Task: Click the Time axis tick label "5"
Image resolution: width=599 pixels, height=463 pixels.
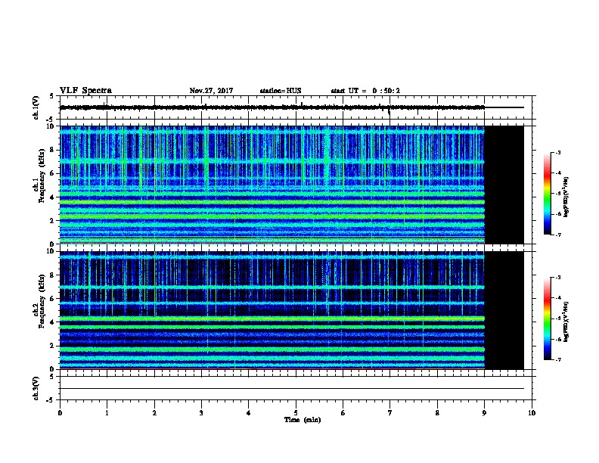Action: pos(296,413)
